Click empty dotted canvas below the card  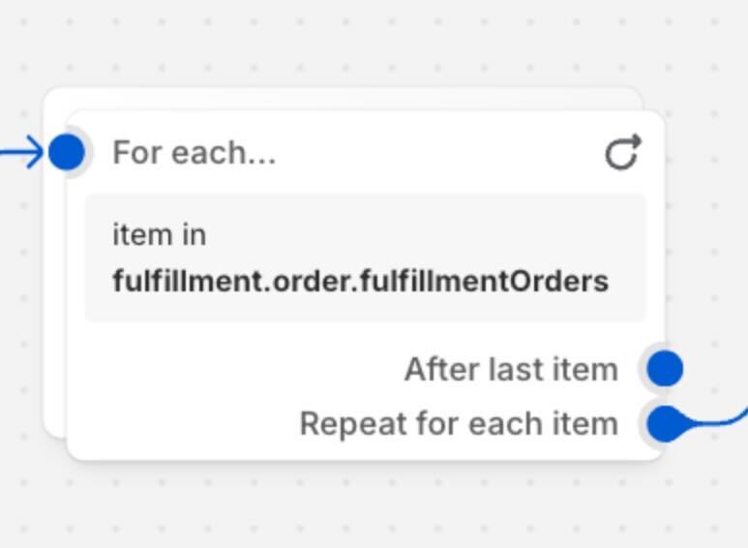click(x=373, y=506)
